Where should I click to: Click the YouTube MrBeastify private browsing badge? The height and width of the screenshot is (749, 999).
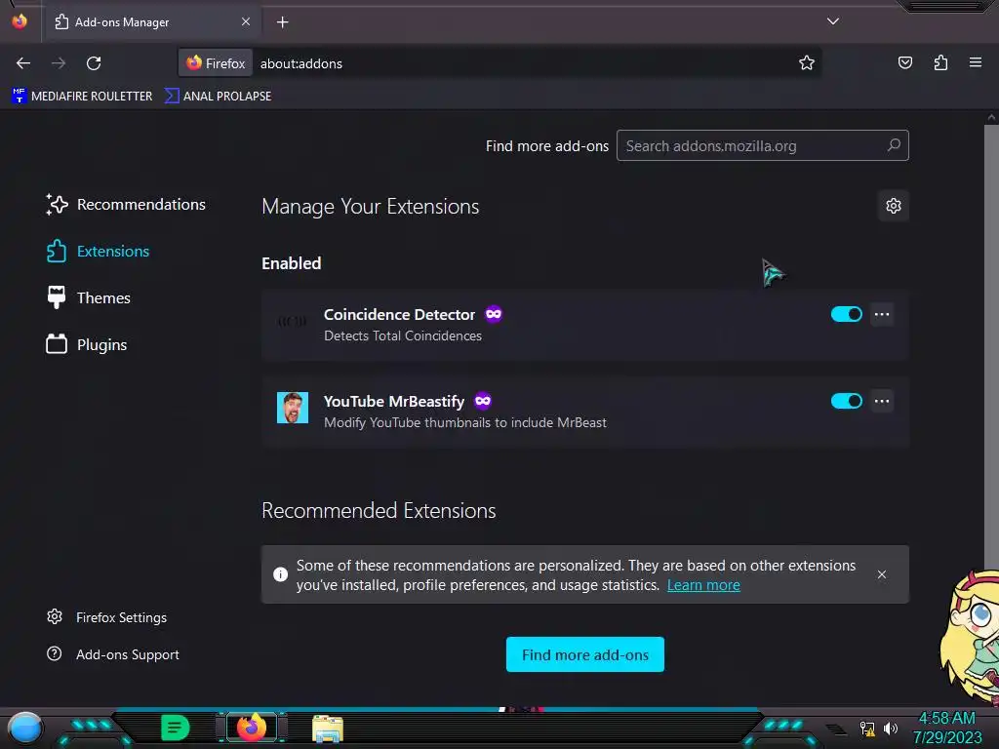[483, 401]
